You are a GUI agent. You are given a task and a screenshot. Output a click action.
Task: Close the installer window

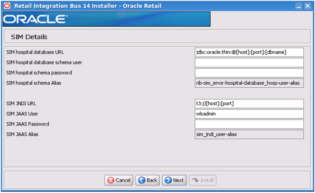[x=308, y=6]
